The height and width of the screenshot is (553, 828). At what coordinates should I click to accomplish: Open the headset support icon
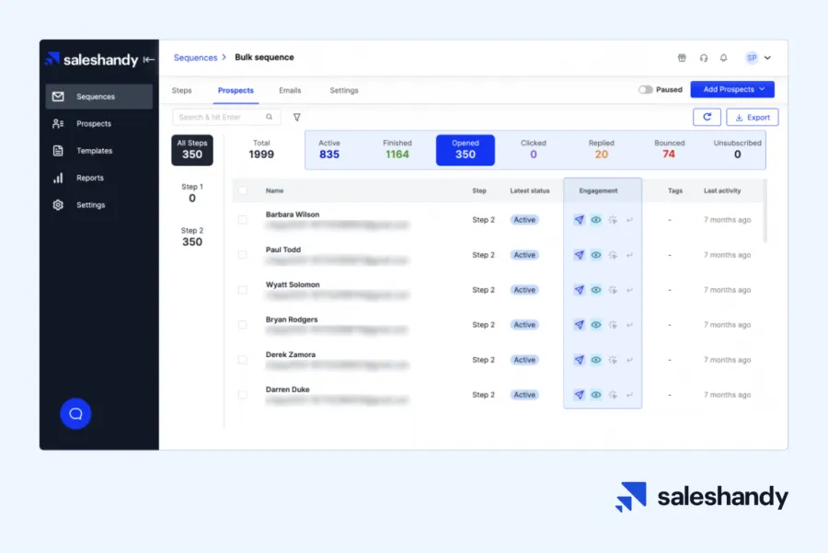tap(704, 58)
